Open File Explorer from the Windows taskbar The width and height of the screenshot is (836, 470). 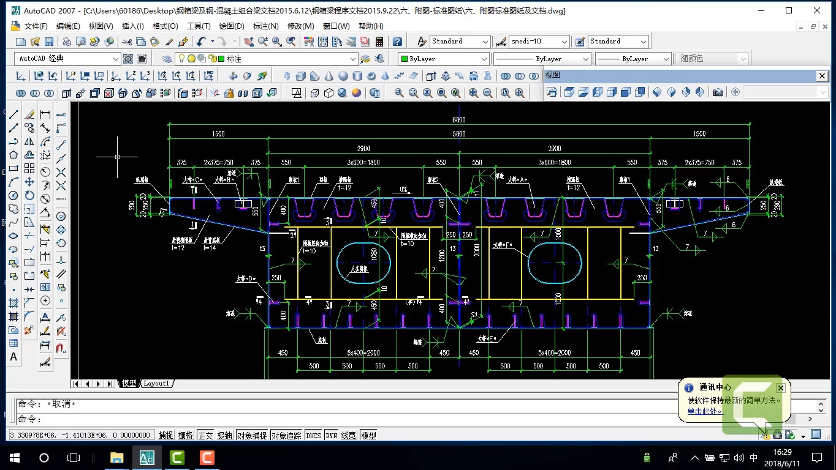click(x=116, y=458)
